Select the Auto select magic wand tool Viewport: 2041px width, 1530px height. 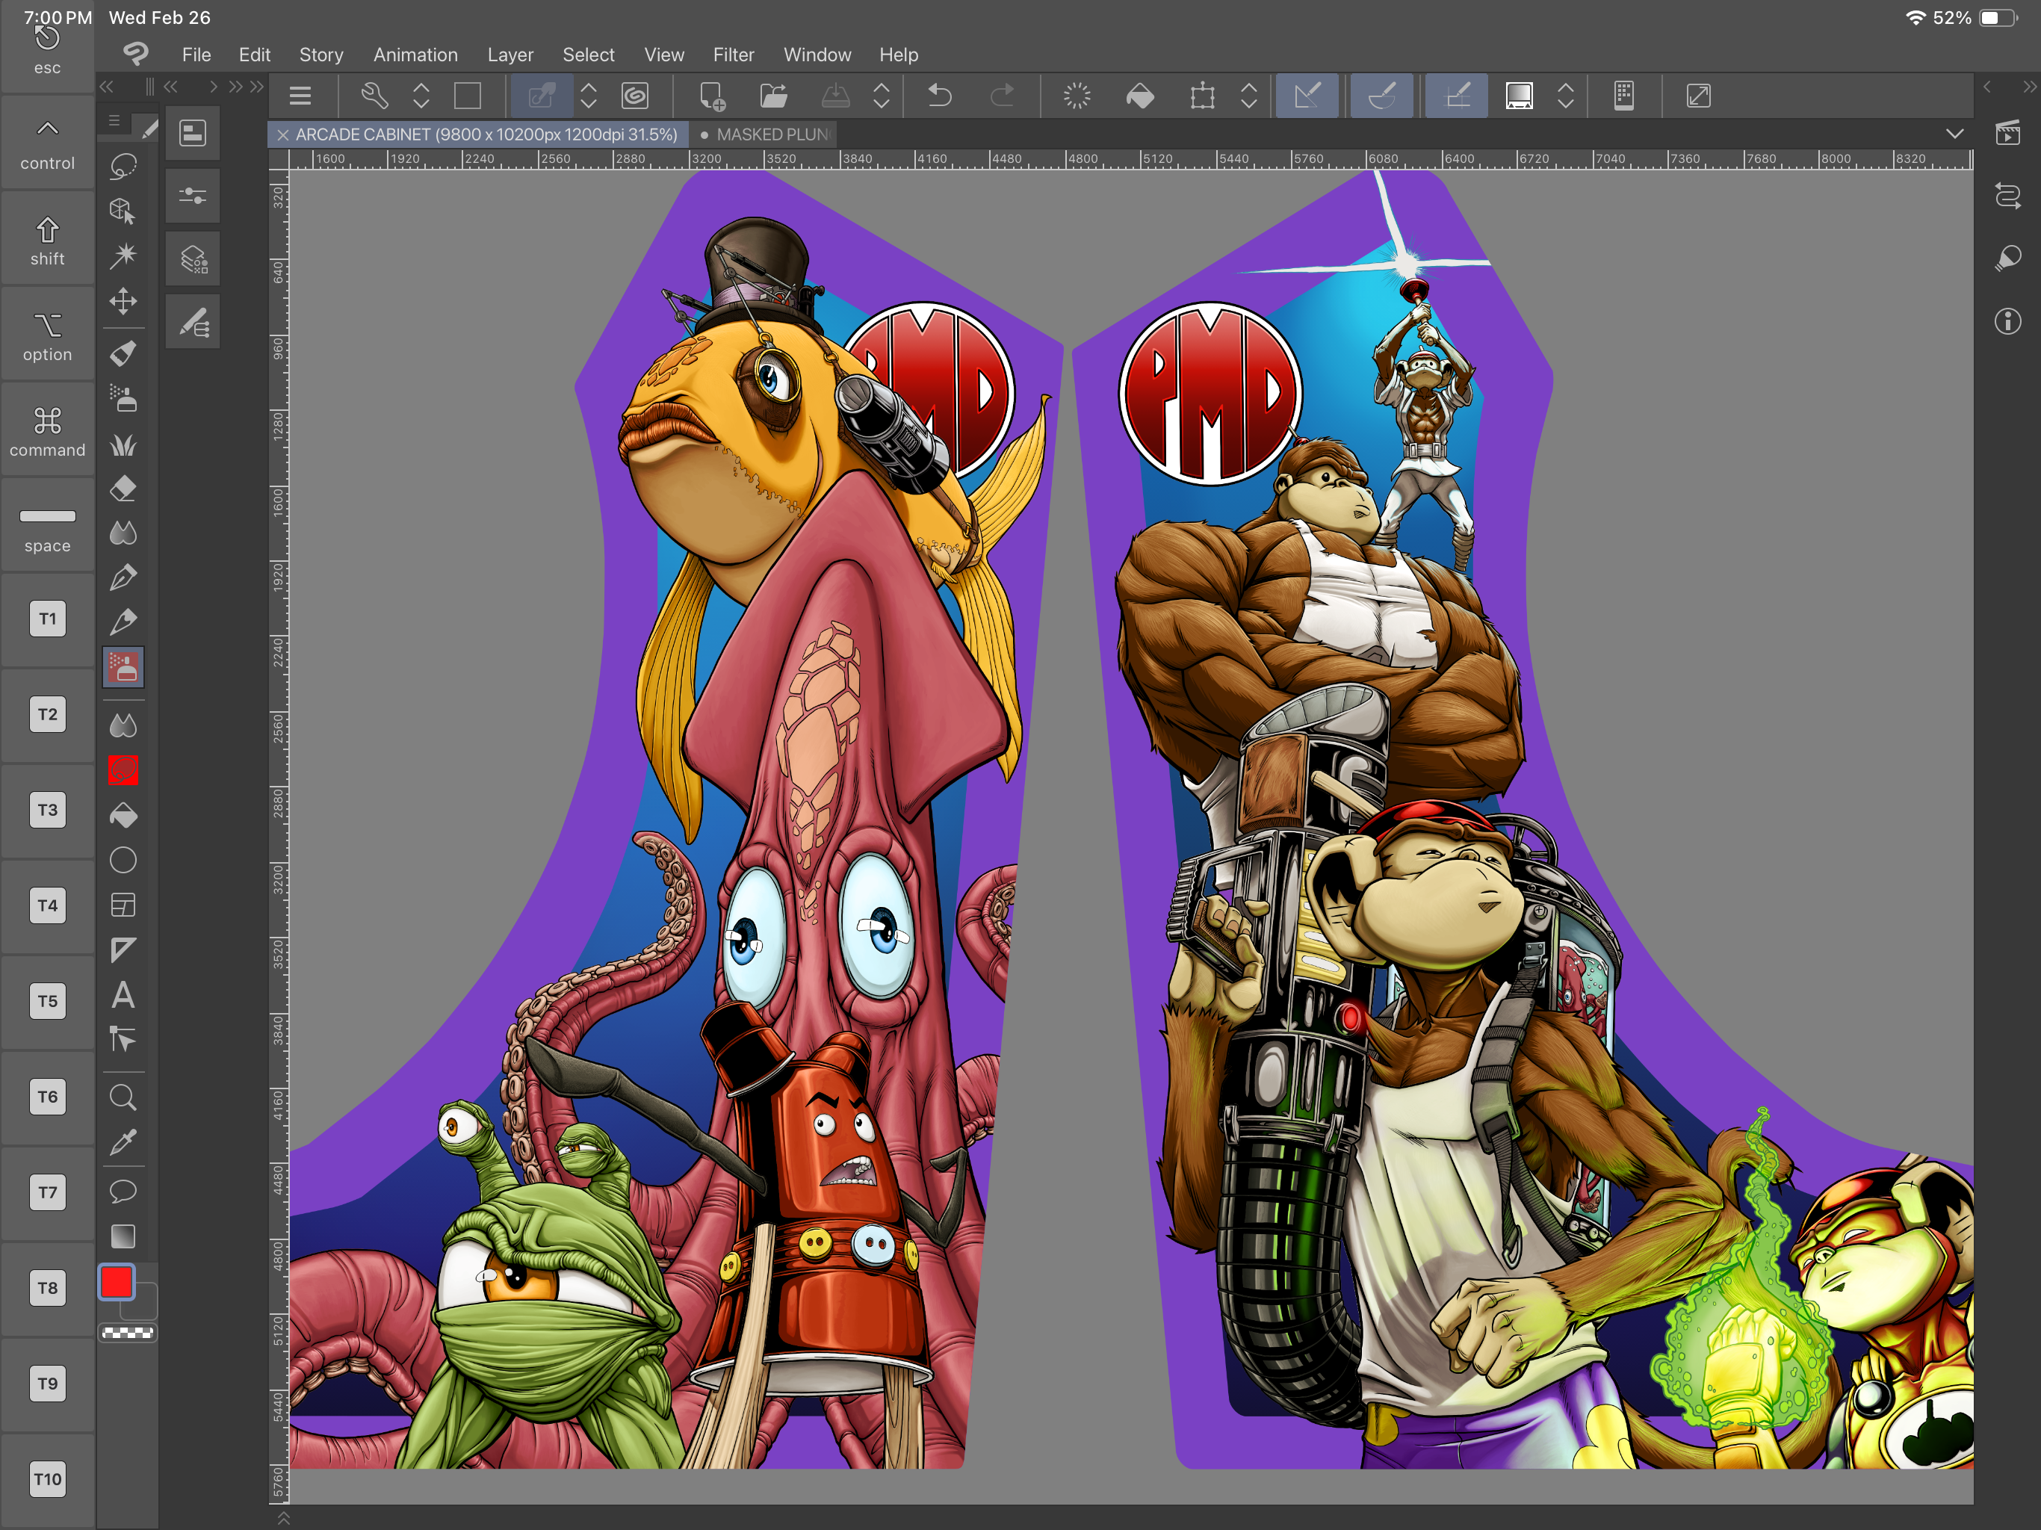[123, 255]
